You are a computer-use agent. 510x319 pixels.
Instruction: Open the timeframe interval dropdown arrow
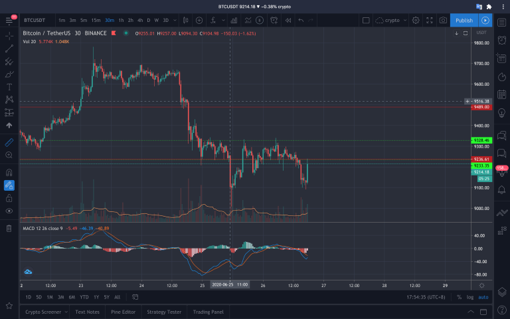[176, 21]
